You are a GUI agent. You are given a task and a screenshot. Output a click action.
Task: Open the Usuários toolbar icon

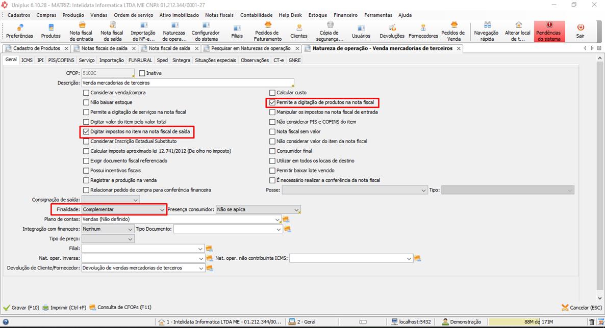tap(361, 31)
